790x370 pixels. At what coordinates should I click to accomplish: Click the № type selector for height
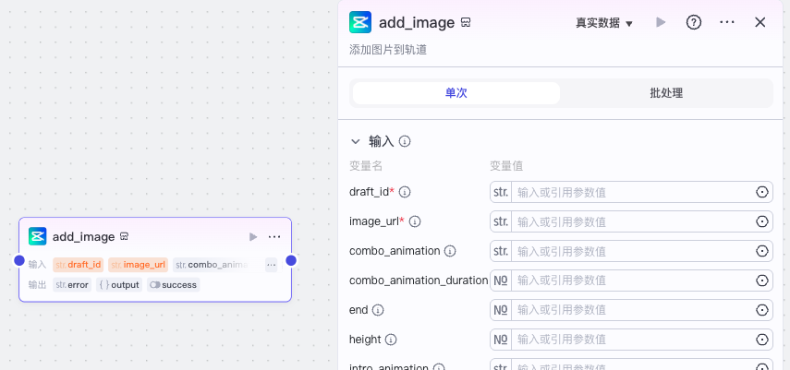[x=501, y=340]
